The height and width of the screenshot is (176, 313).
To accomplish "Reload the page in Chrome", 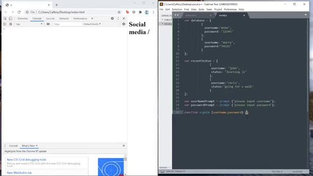I will click(x=19, y=12).
